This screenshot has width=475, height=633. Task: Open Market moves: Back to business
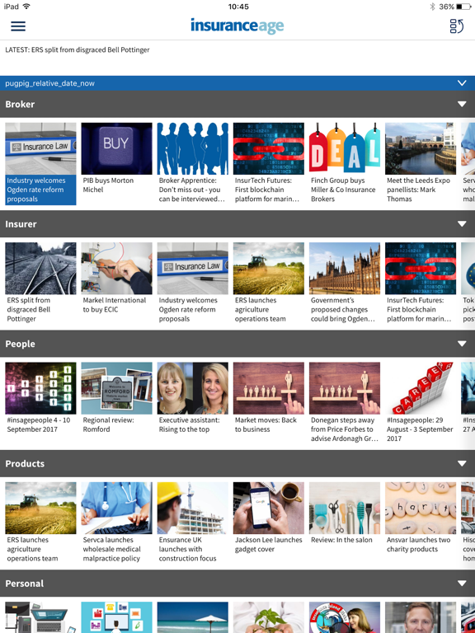[x=269, y=403]
